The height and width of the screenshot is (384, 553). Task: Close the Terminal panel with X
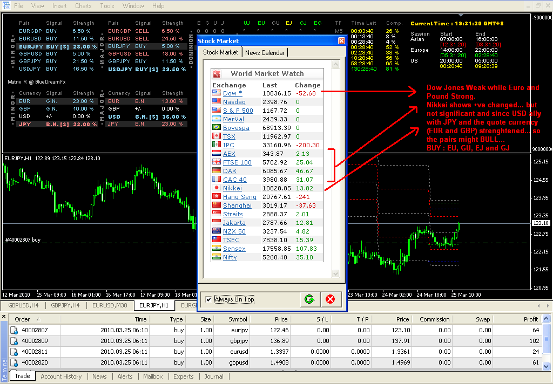[x=4, y=317]
